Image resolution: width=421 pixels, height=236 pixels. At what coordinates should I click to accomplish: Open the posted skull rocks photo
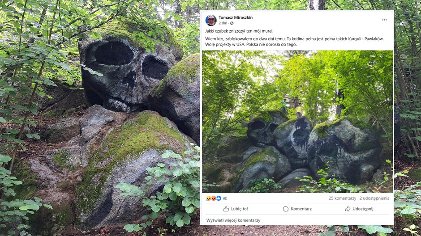tap(297, 122)
